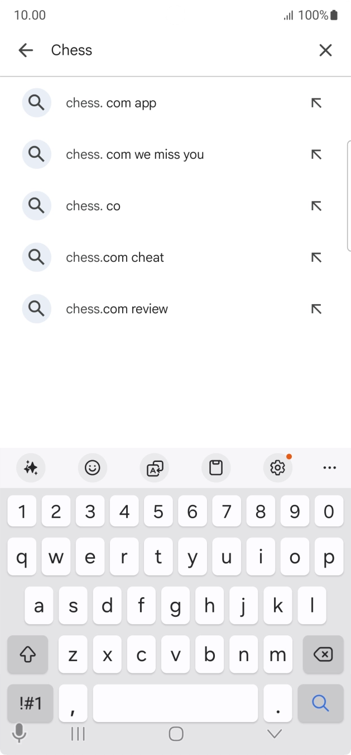Select the chess. com we miss you suggestion

134,154
